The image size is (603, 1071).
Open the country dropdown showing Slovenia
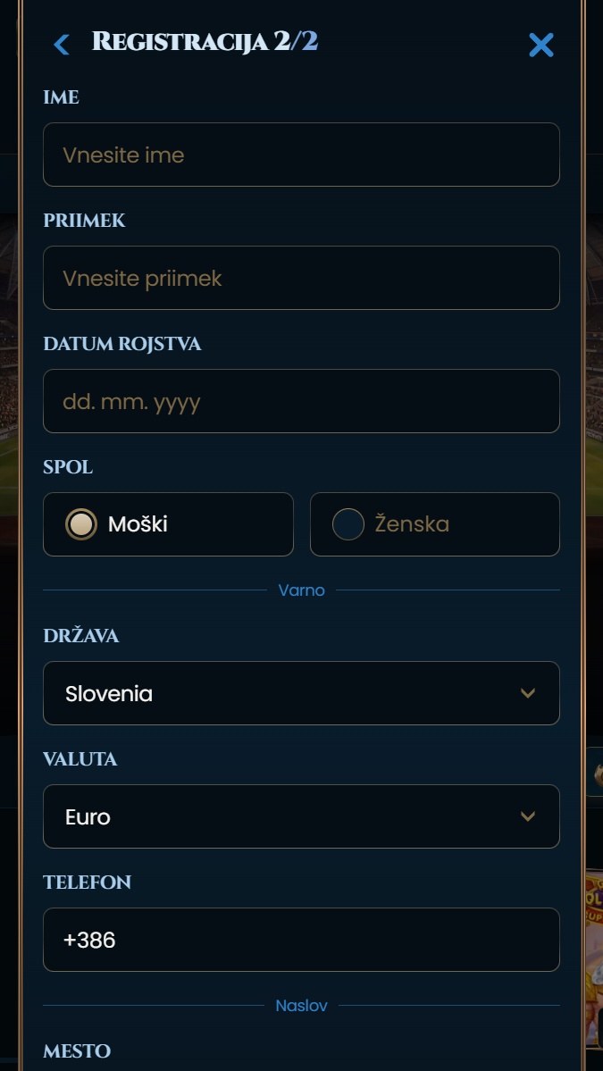point(301,693)
